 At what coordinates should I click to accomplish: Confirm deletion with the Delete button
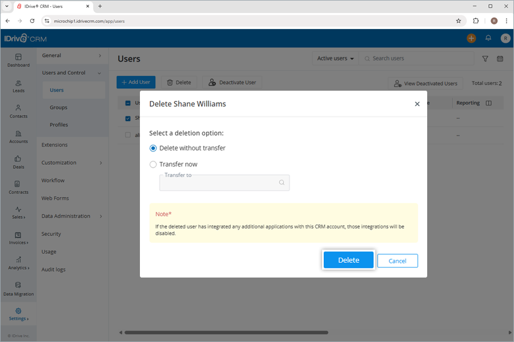pyautogui.click(x=348, y=260)
